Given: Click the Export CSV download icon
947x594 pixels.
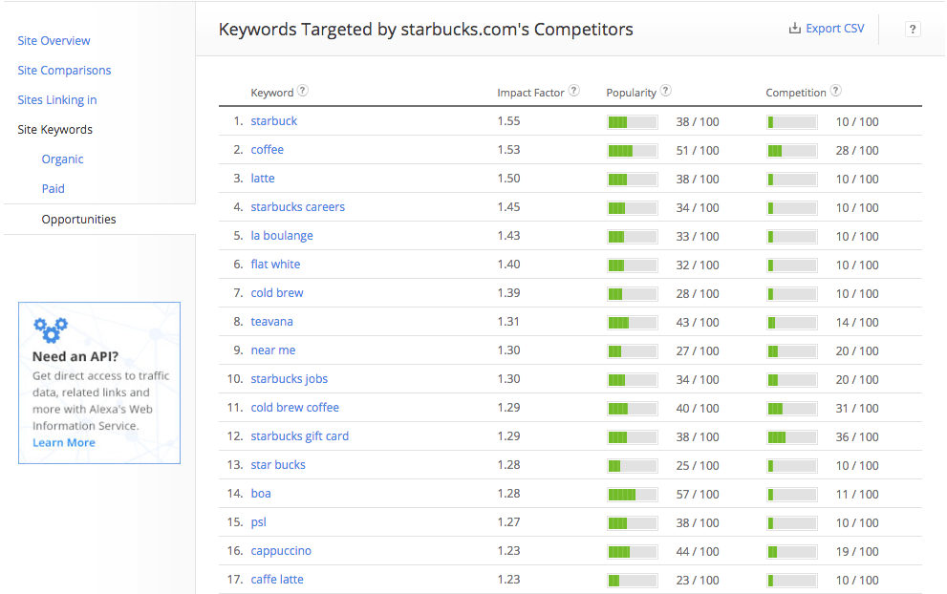Looking at the screenshot, I should (795, 29).
